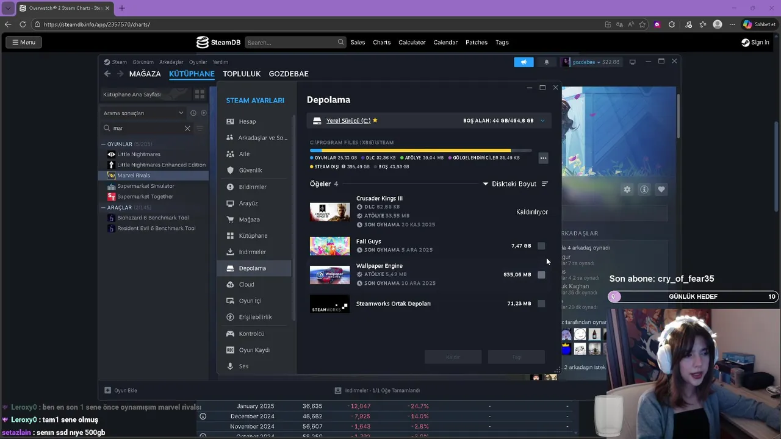781x439 pixels.
Task: Add game to favorites with heart icon
Action: (661, 190)
